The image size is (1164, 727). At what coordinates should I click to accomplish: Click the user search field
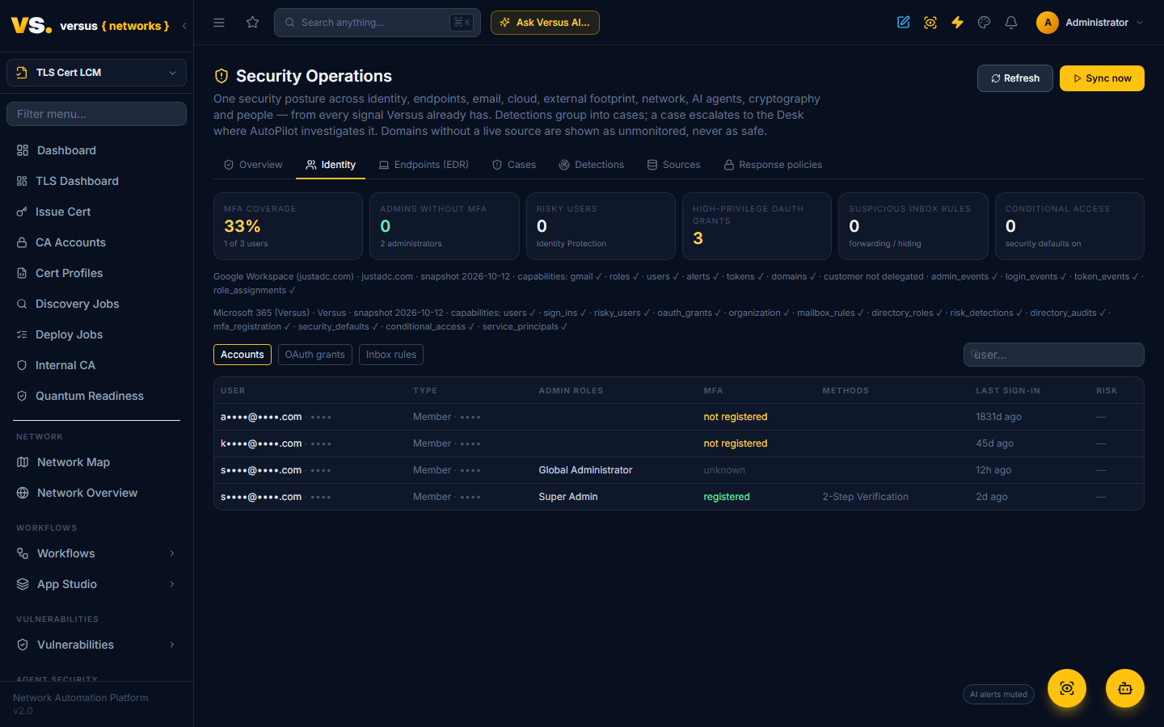1054,355
